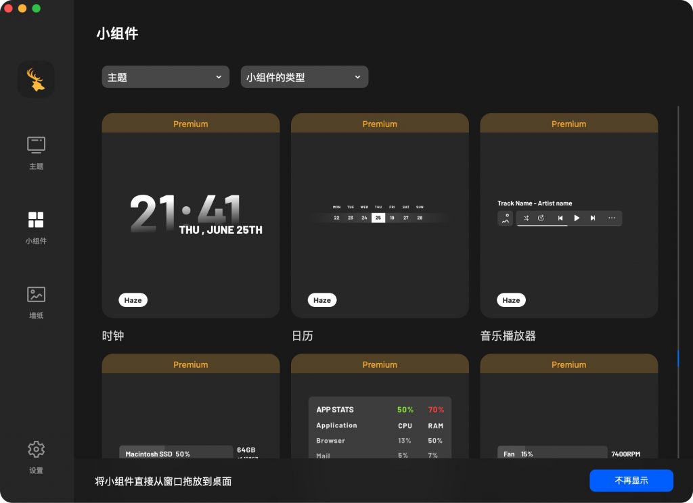Select the skip-to-next-track icon
693x503 pixels.
click(x=594, y=218)
